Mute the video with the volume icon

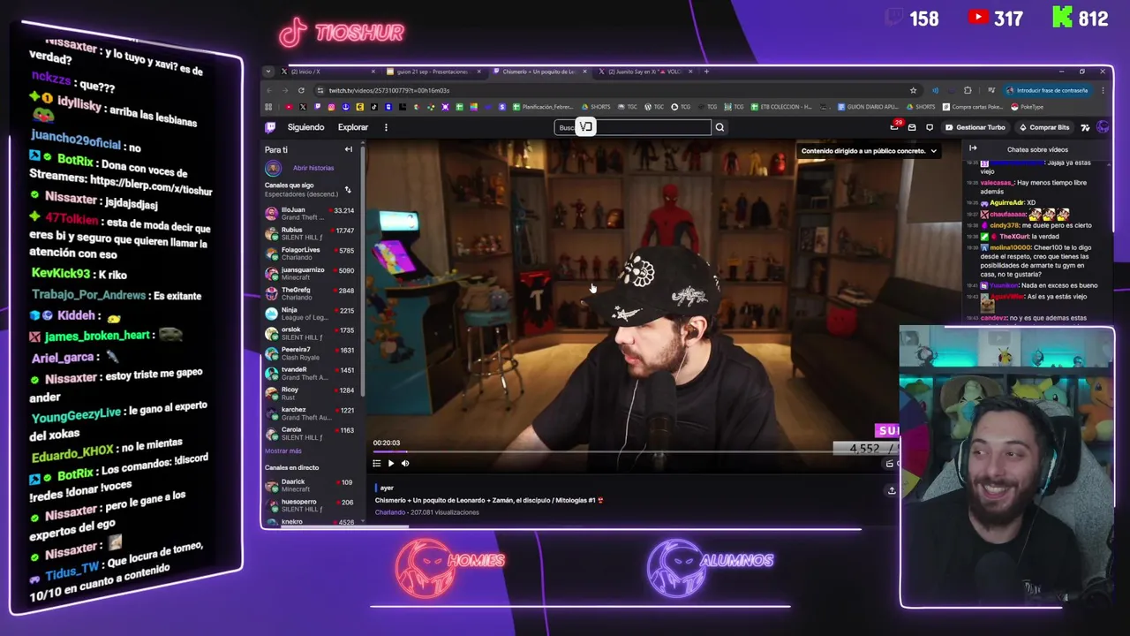click(405, 463)
